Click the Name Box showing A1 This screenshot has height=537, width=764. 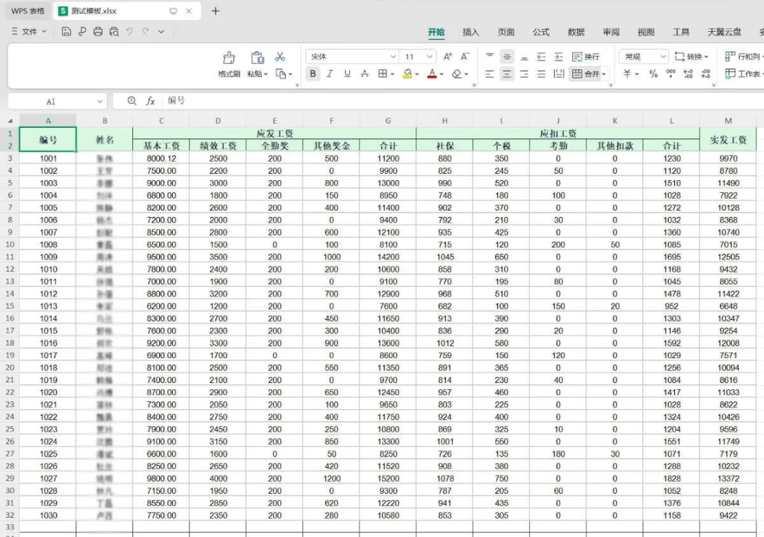[x=51, y=102]
